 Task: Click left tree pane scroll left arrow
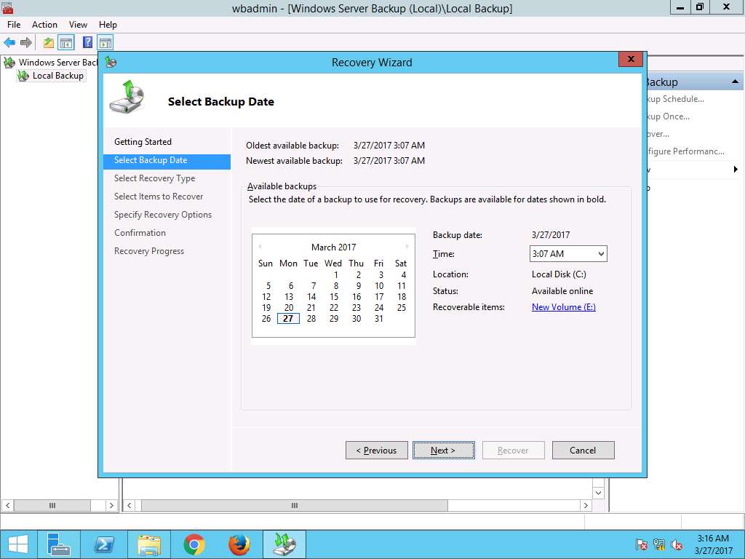coord(7,505)
